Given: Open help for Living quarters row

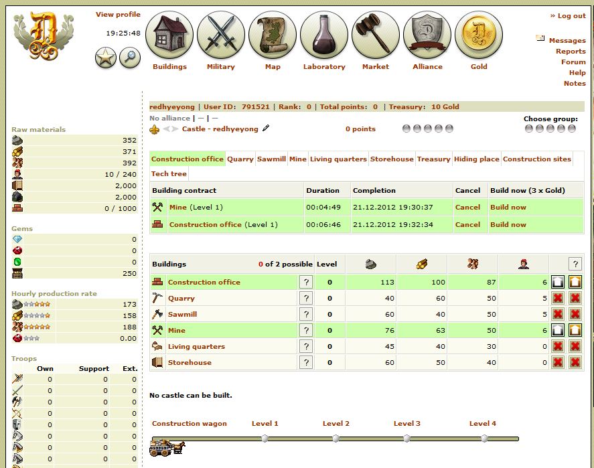Looking at the screenshot, I should (306, 346).
